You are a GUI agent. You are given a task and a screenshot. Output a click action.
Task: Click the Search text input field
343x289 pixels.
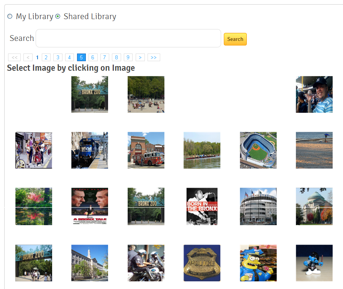pyautogui.click(x=128, y=38)
